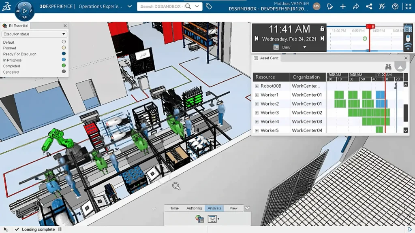
Task: Toggle the live switch beside timeline
Action: point(408,38)
